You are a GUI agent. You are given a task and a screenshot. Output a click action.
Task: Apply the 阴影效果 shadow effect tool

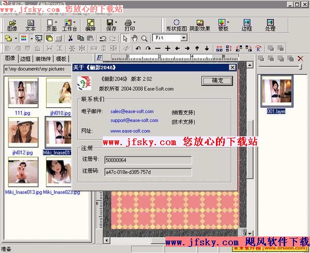click(200, 25)
